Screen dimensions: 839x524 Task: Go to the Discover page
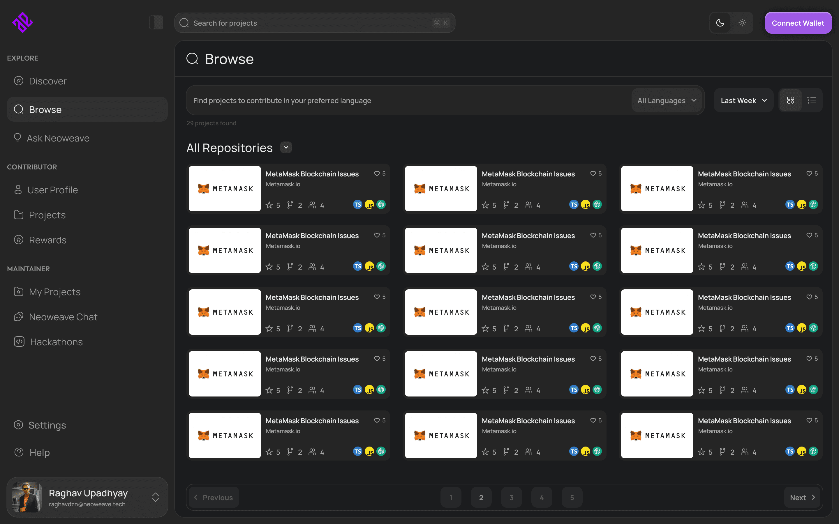coord(47,81)
